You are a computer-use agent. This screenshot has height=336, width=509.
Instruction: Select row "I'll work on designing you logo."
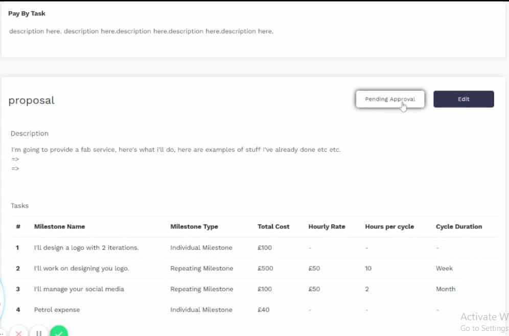click(254, 269)
